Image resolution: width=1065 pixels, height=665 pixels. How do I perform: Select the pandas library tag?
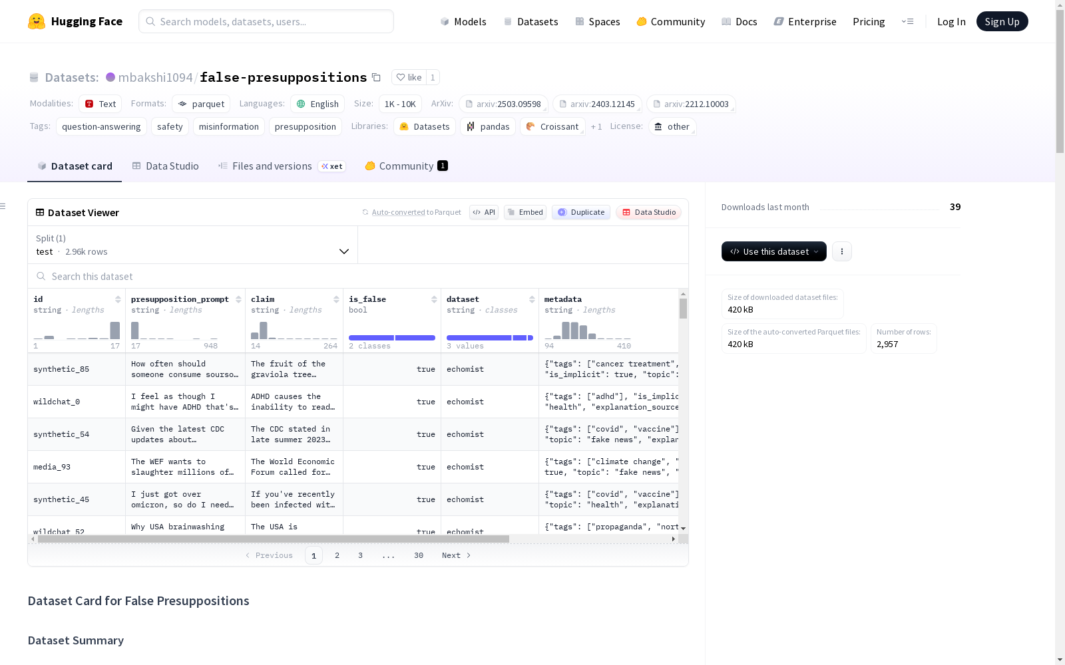pyautogui.click(x=488, y=126)
